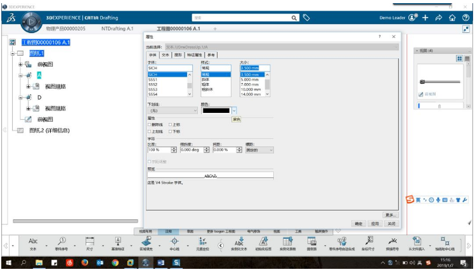Image resolution: width=475 pixels, height=272 pixels.
Task: Collapse the view D tree node
Action: 20,97
